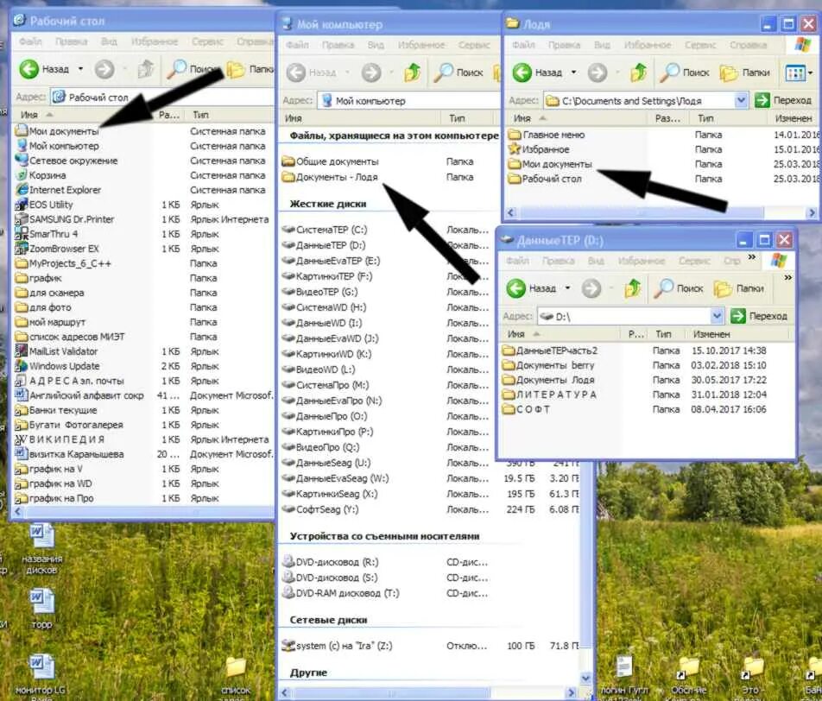This screenshot has width=822, height=701.
Task: Open Избранное menu in Рабочий стол window
Action: pyautogui.click(x=154, y=41)
